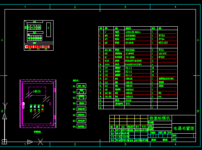This screenshot has width=202, height=150.
Task: Select the QF2 cell in parts table
Action: (x=109, y=43)
